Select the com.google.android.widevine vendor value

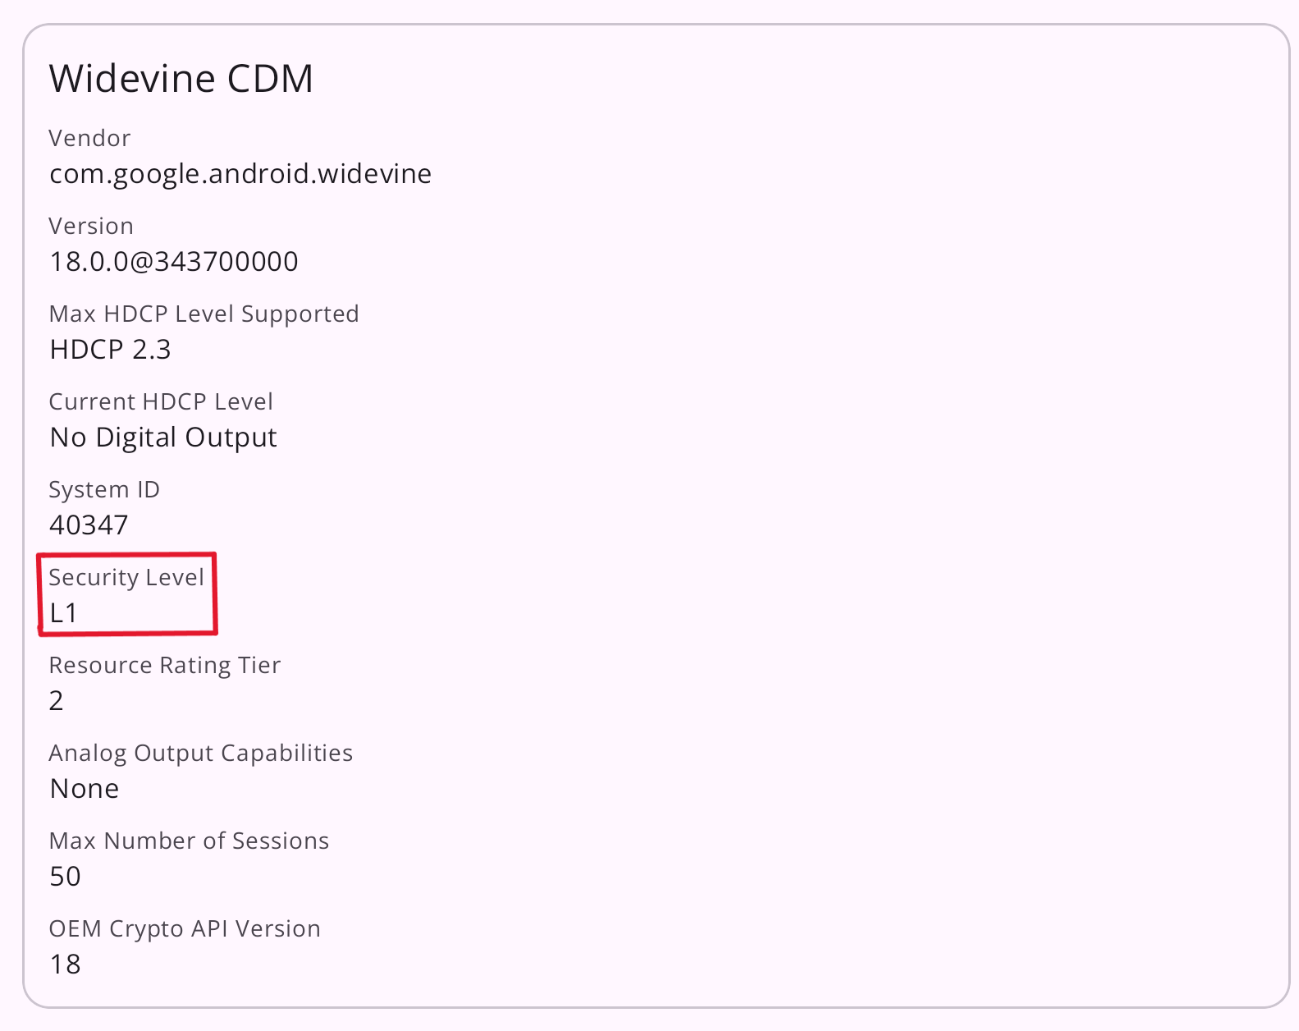[x=240, y=174]
